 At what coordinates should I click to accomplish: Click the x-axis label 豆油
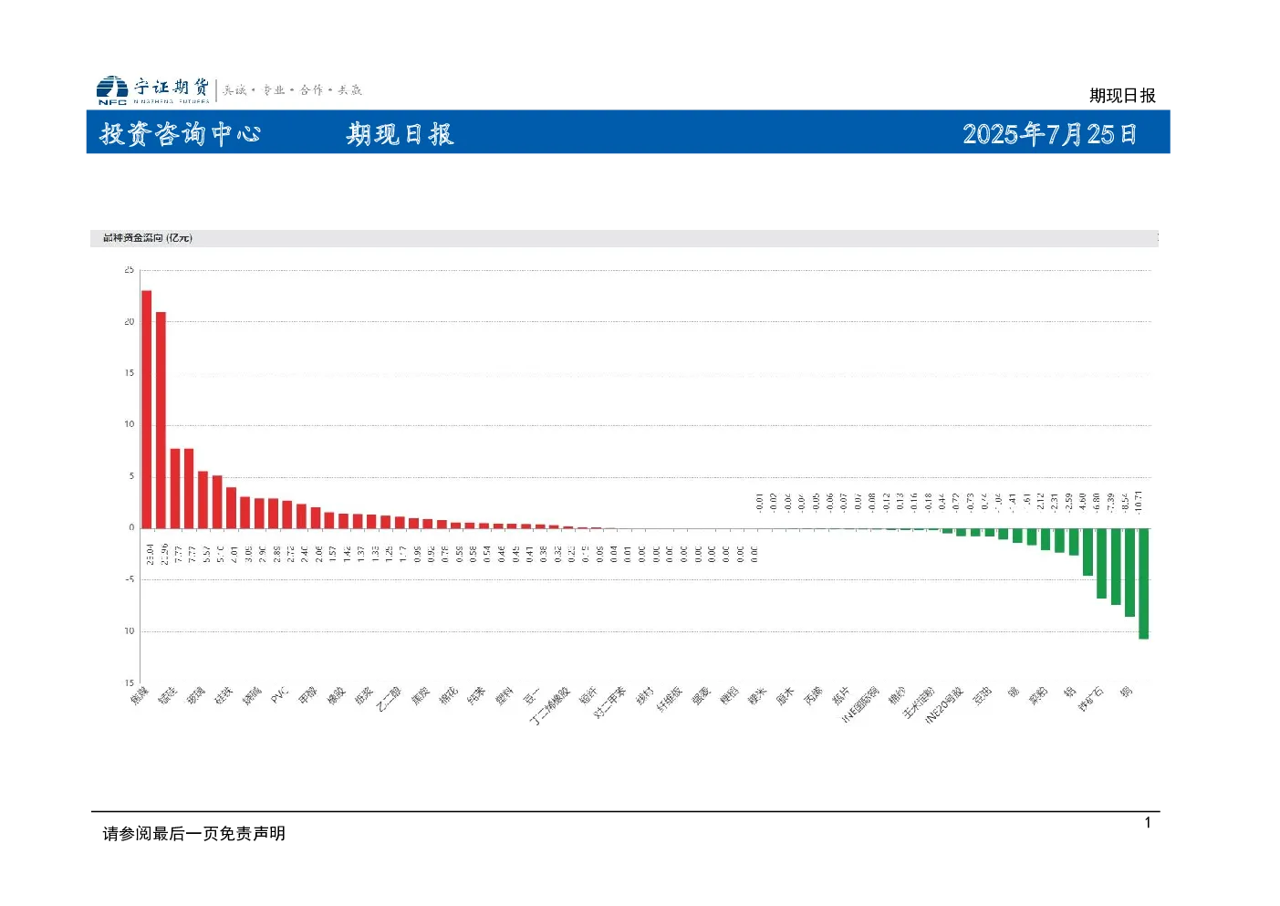tap(981, 696)
